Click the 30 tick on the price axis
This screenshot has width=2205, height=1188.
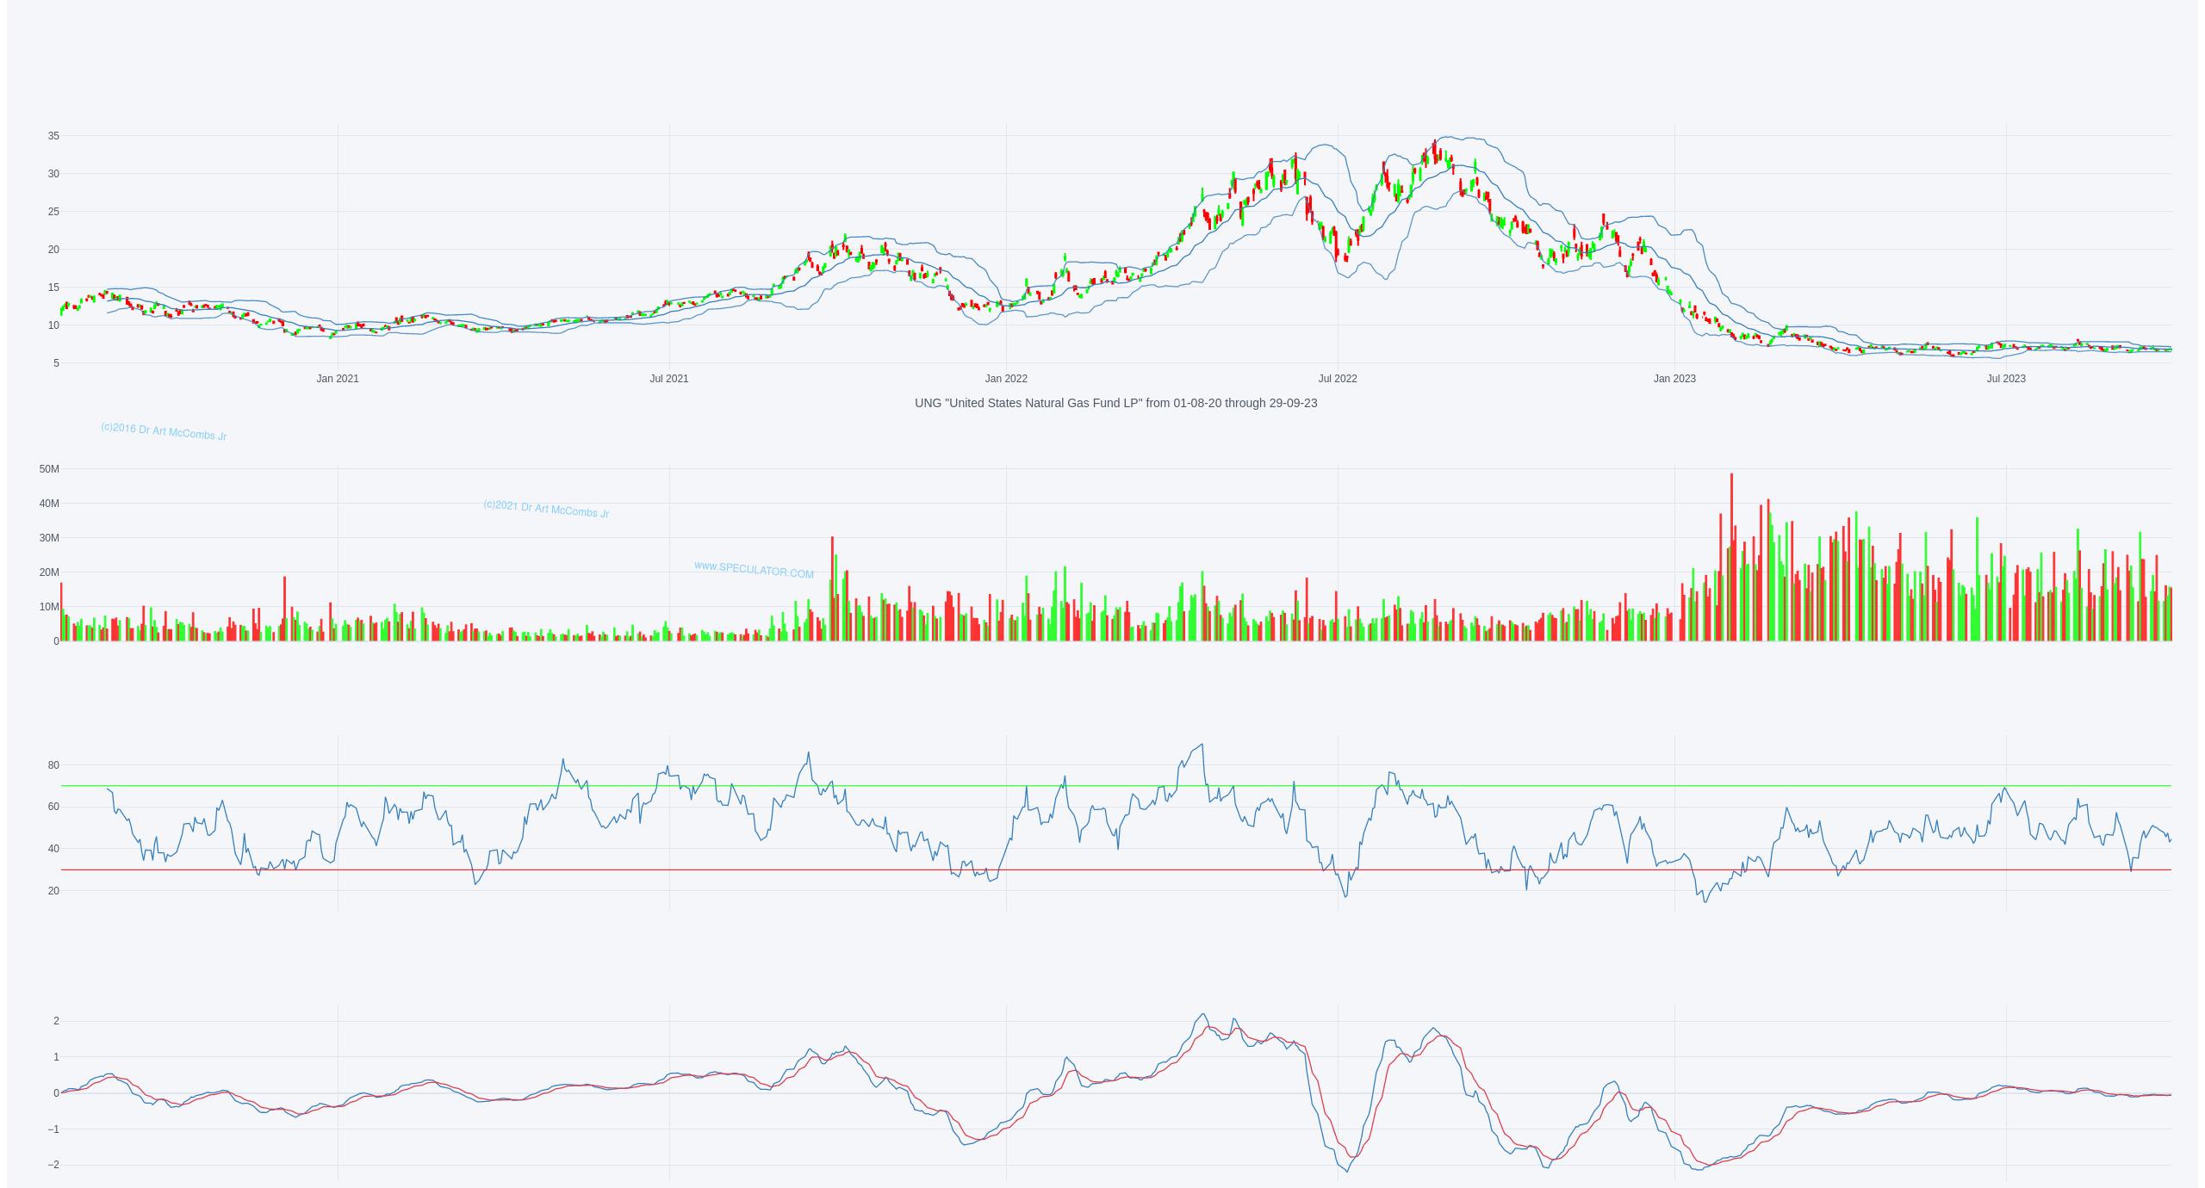coord(53,174)
